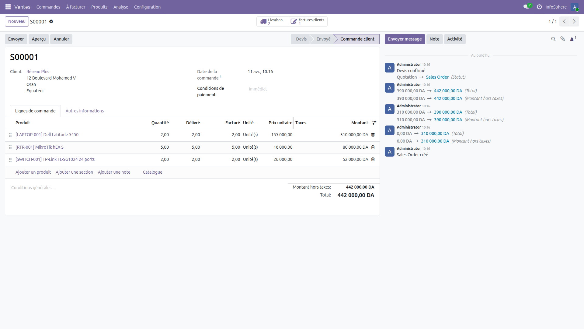Open the apps grid menu

8,7
